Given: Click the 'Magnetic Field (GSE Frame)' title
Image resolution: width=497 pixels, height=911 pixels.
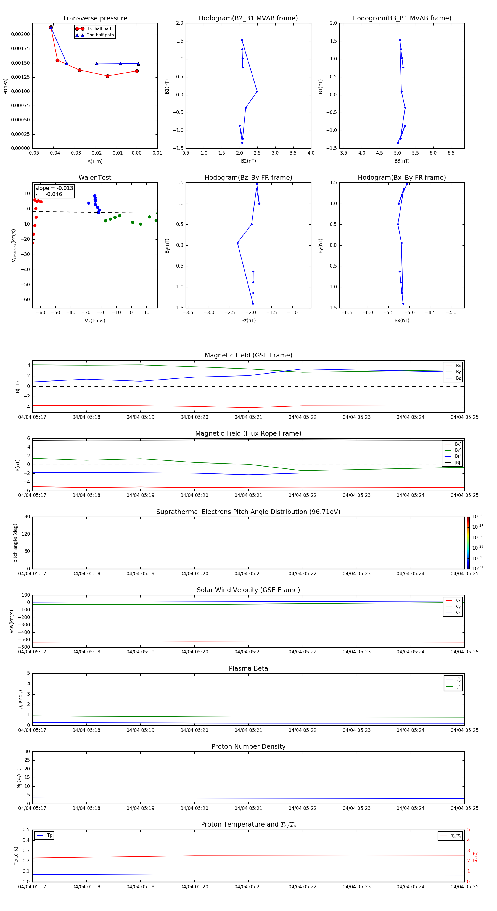Looking at the screenshot, I should 248,355.
